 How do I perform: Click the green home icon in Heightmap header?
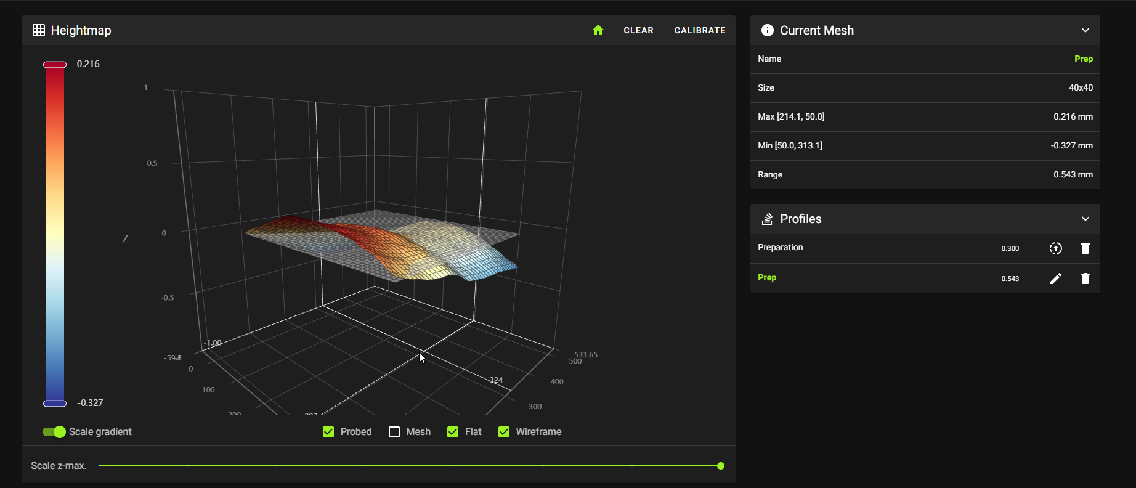[x=598, y=30]
